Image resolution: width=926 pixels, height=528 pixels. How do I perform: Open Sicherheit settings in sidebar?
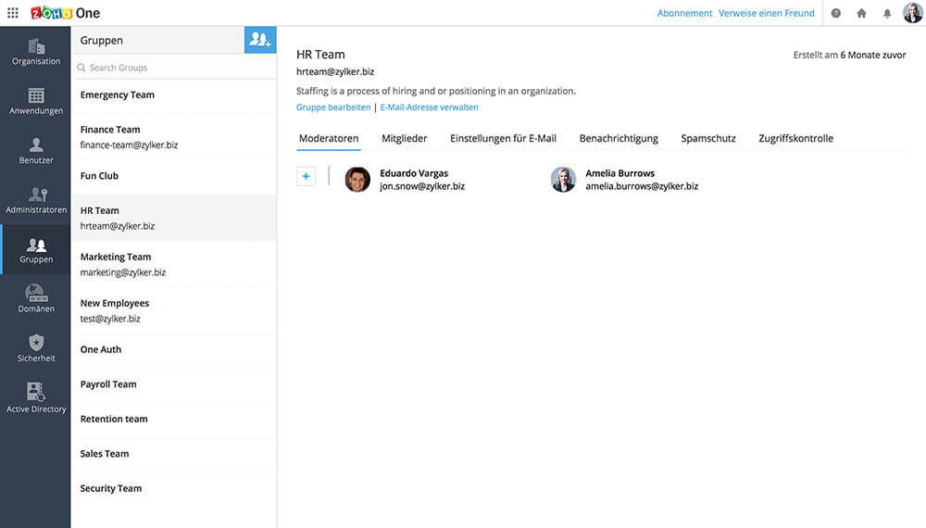pos(35,348)
